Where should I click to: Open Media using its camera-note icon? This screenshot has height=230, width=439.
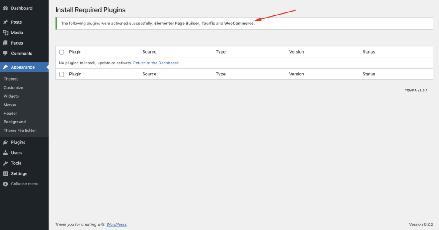click(x=5, y=33)
